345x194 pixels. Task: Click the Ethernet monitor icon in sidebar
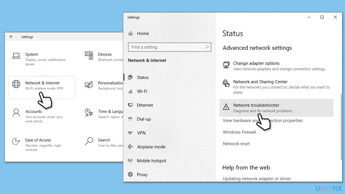(130, 105)
